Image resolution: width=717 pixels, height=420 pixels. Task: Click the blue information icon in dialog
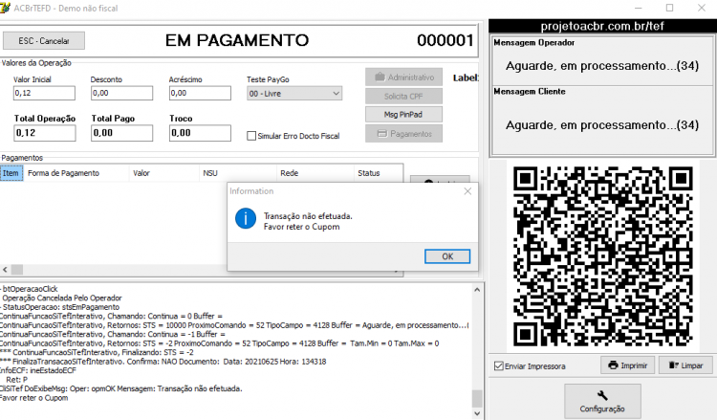(246, 219)
